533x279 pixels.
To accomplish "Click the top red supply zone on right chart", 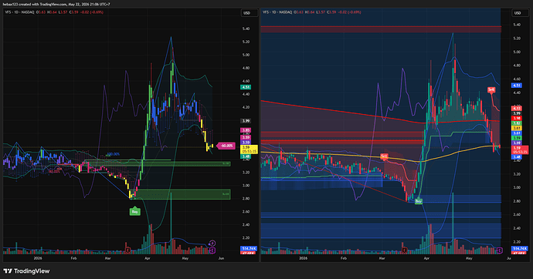I will tap(381, 29).
